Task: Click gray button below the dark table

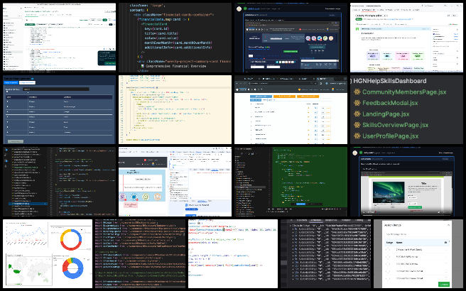Action: point(15,141)
